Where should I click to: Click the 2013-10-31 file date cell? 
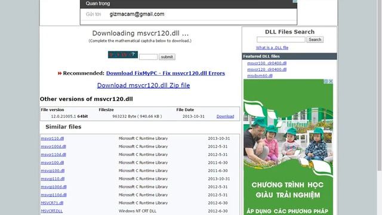pos(193,116)
